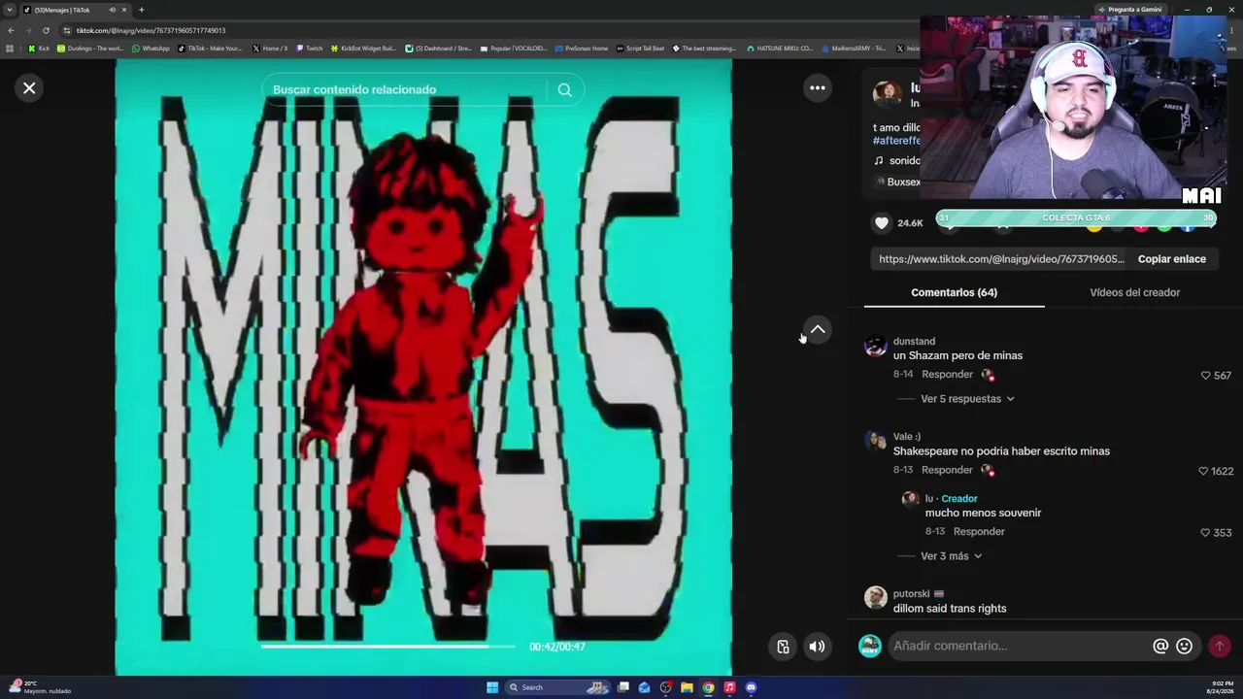
Task: Open the 'Home / X' bookmark
Action: pos(270,48)
